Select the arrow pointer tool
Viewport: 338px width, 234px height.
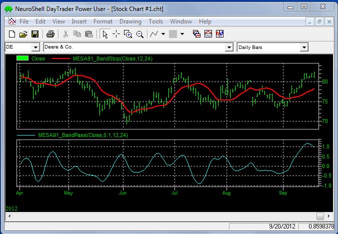pos(105,34)
